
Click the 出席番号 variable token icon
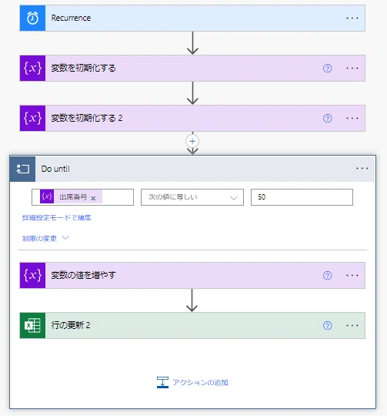pos(47,196)
